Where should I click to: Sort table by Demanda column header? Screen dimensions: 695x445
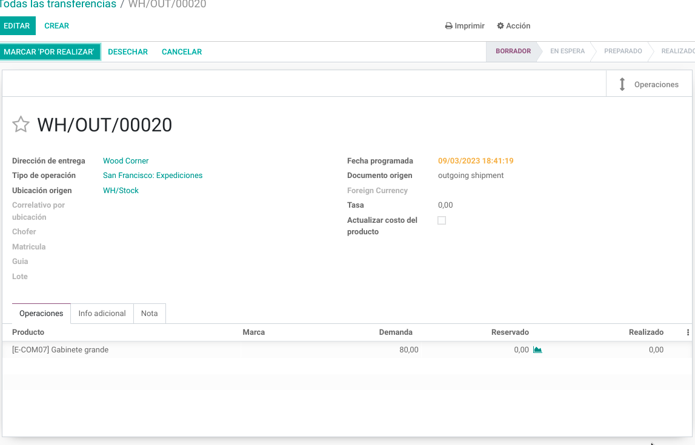click(x=396, y=332)
